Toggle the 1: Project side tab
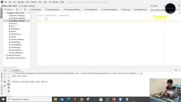 point(1,13)
